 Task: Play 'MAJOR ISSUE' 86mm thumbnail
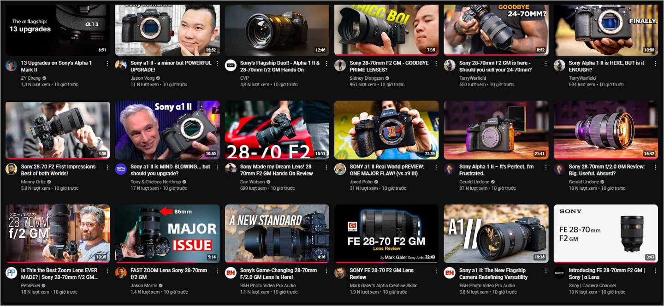click(x=167, y=234)
